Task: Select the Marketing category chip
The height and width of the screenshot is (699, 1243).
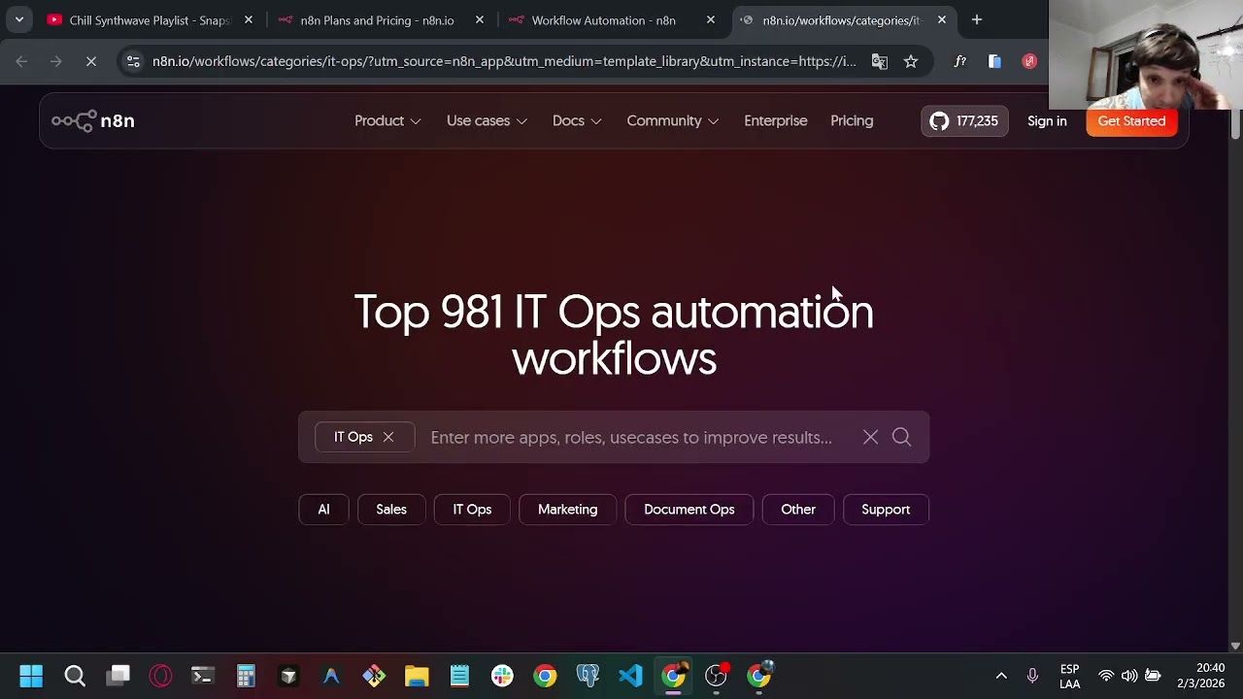Action: point(568,510)
